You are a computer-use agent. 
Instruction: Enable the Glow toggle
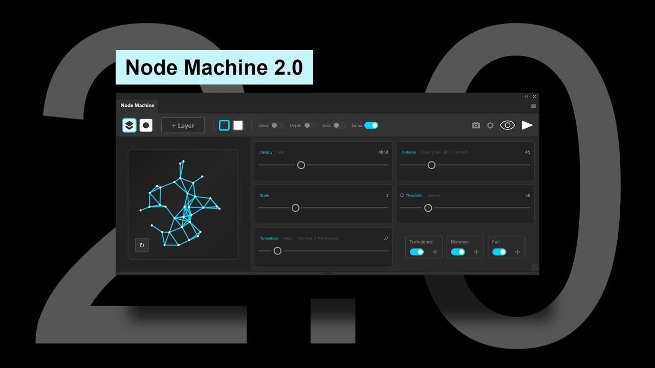(278, 125)
